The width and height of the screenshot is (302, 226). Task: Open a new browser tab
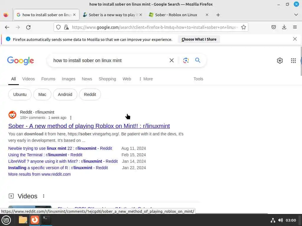coord(218,15)
